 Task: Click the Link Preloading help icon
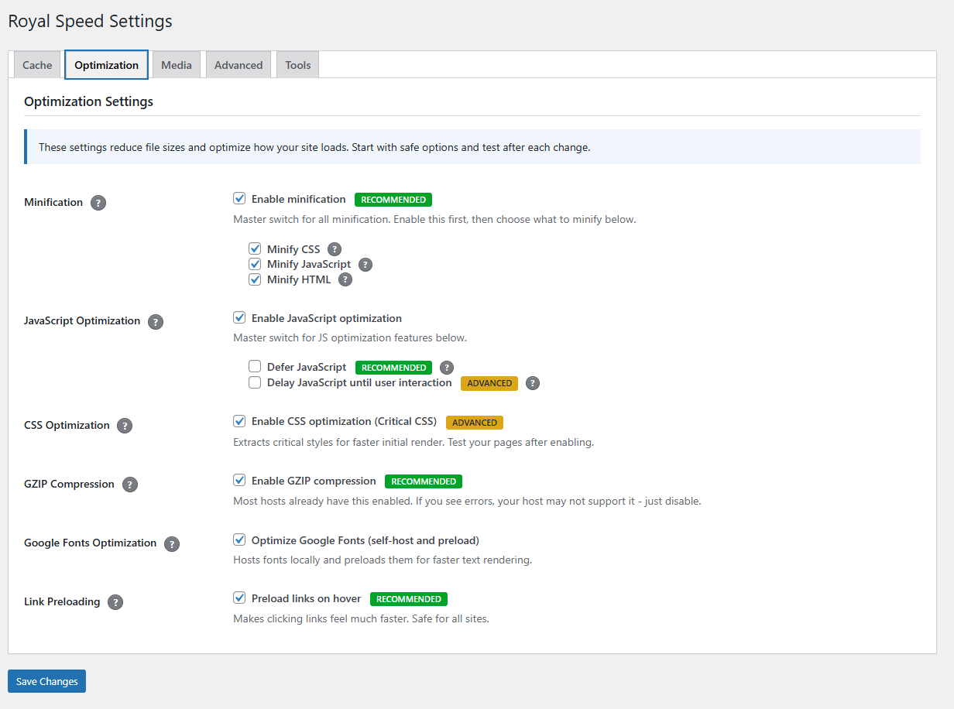tap(115, 602)
